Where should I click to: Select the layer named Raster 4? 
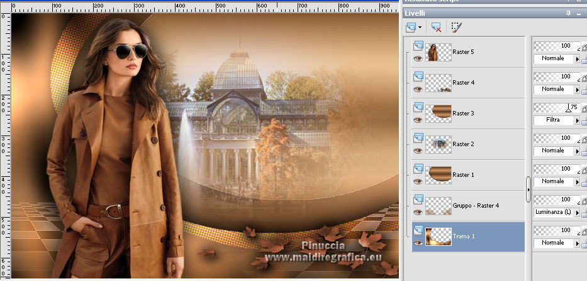463,82
